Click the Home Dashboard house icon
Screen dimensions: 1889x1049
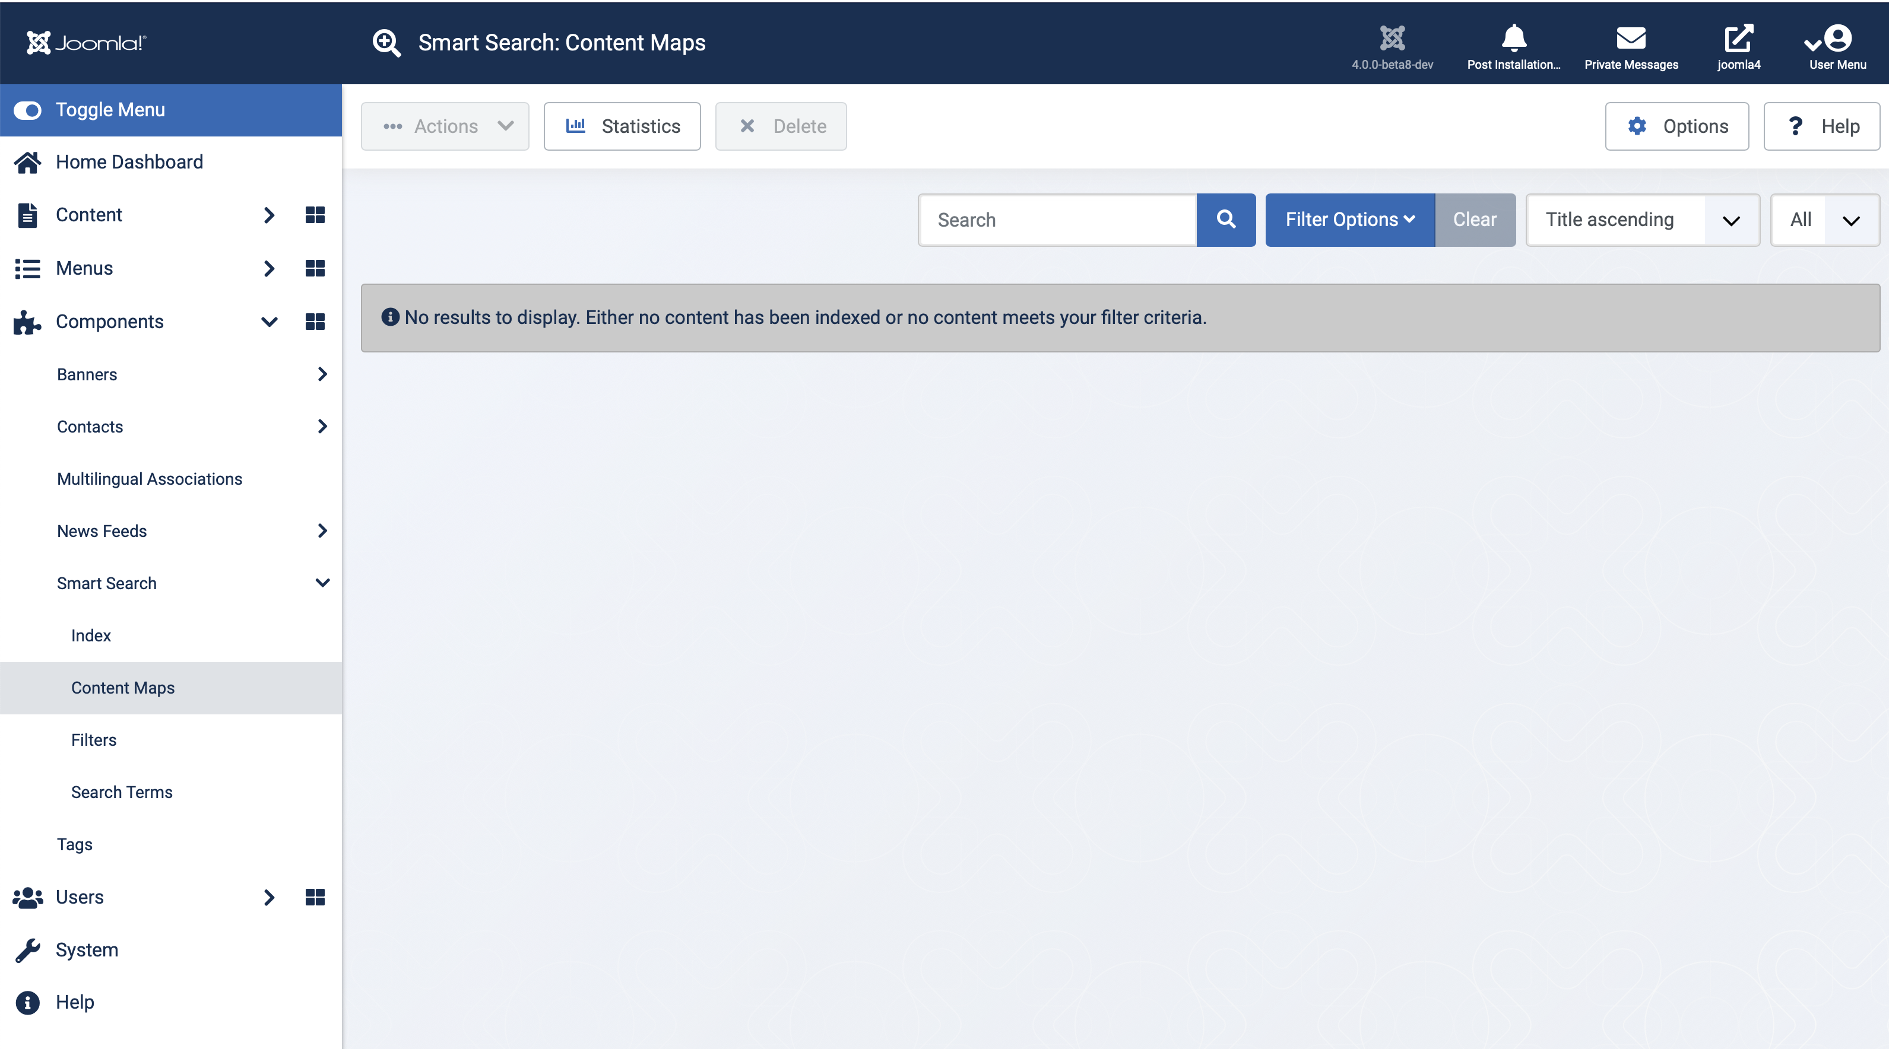27,162
